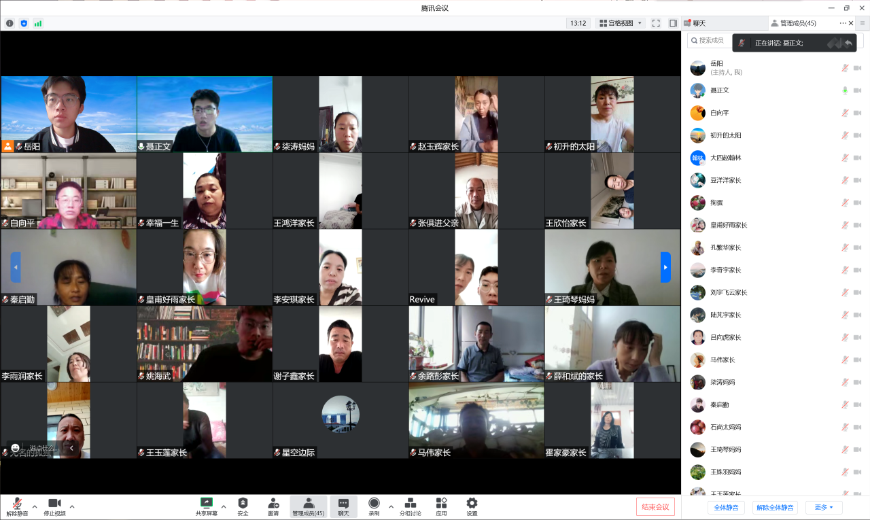
Task: Start recording with 录制 icon
Action: [x=374, y=504]
